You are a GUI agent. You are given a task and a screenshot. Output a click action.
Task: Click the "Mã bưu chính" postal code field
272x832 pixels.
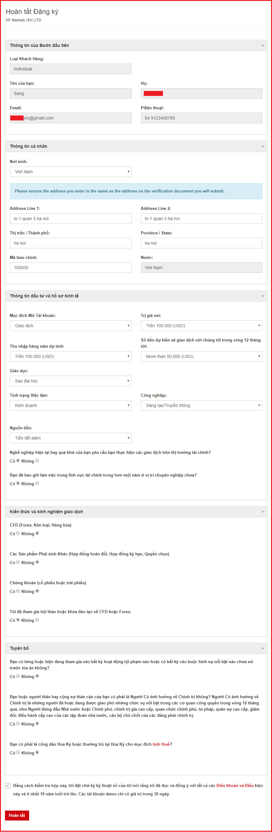(71, 268)
